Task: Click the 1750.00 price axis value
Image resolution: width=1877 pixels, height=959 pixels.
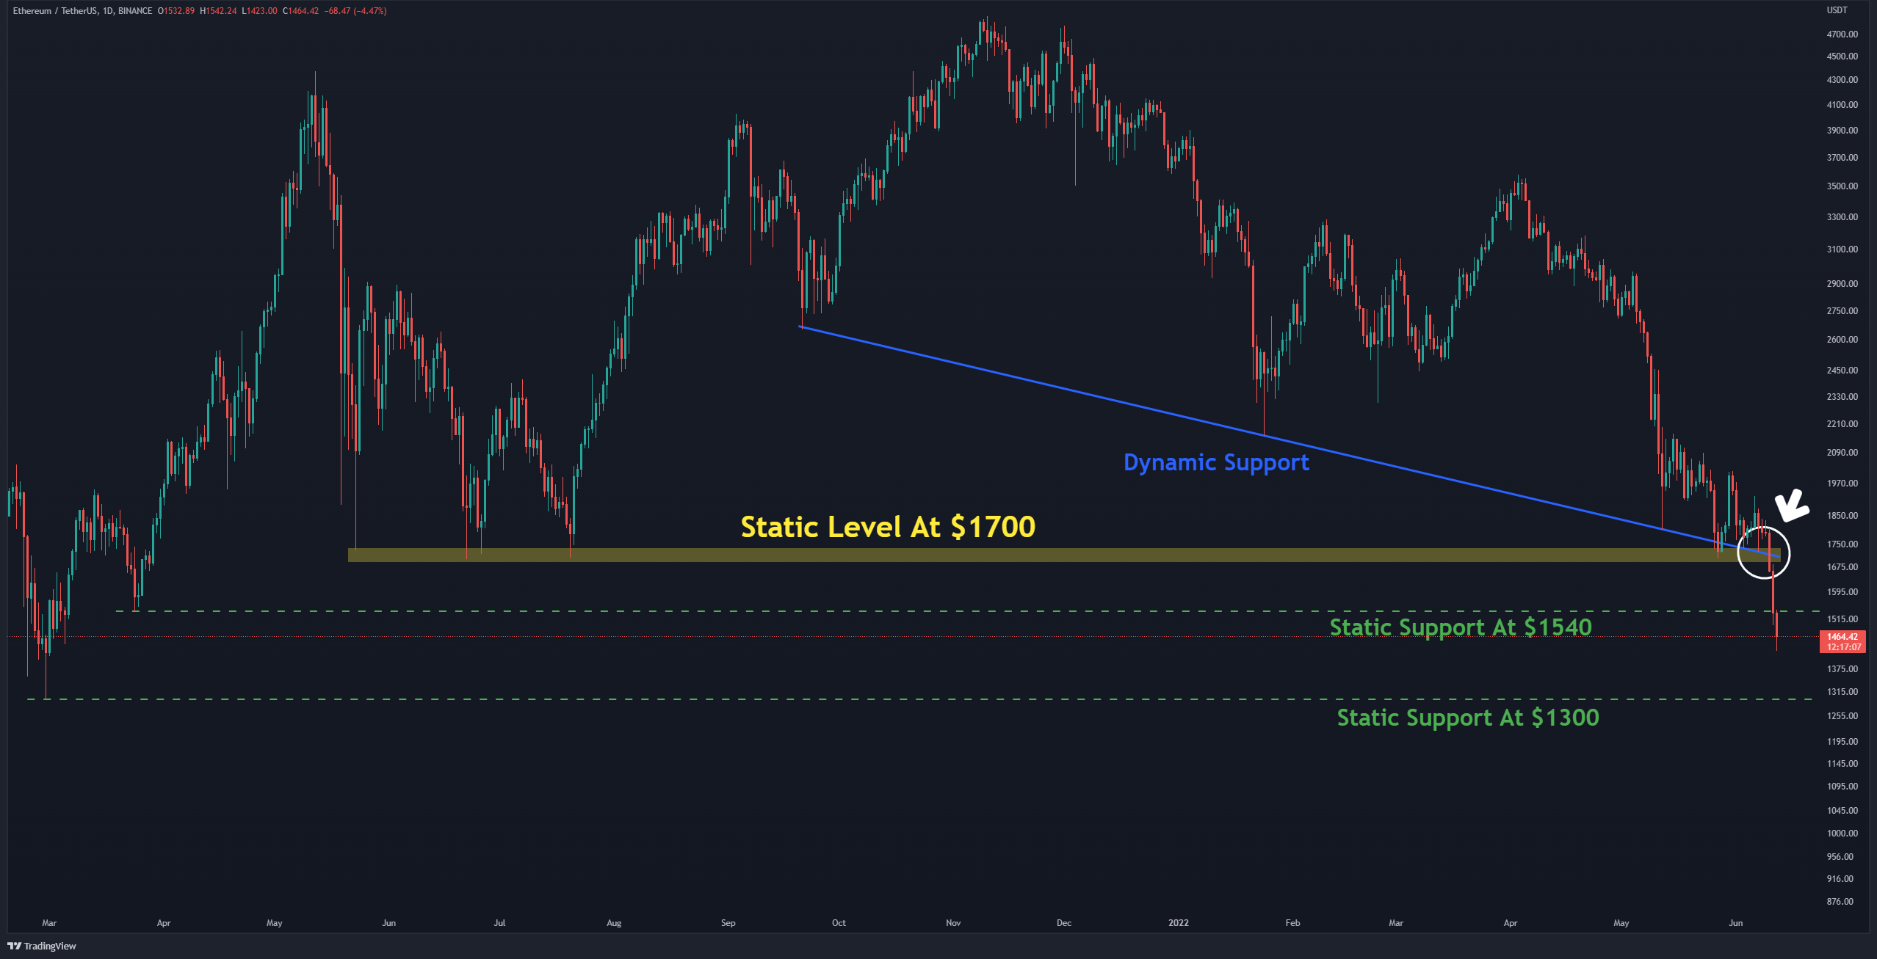Action: tap(1842, 544)
